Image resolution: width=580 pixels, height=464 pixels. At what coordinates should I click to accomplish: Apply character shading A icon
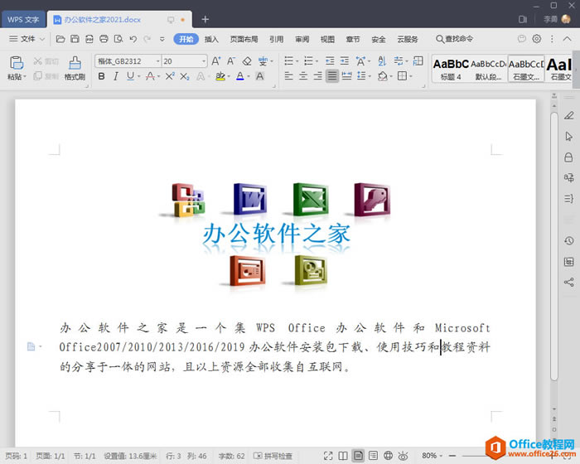pos(260,76)
